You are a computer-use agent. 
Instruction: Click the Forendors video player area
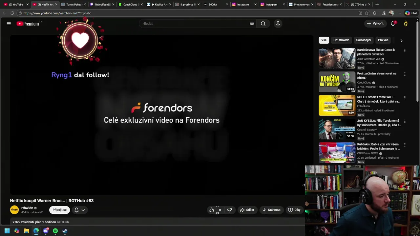point(161,115)
